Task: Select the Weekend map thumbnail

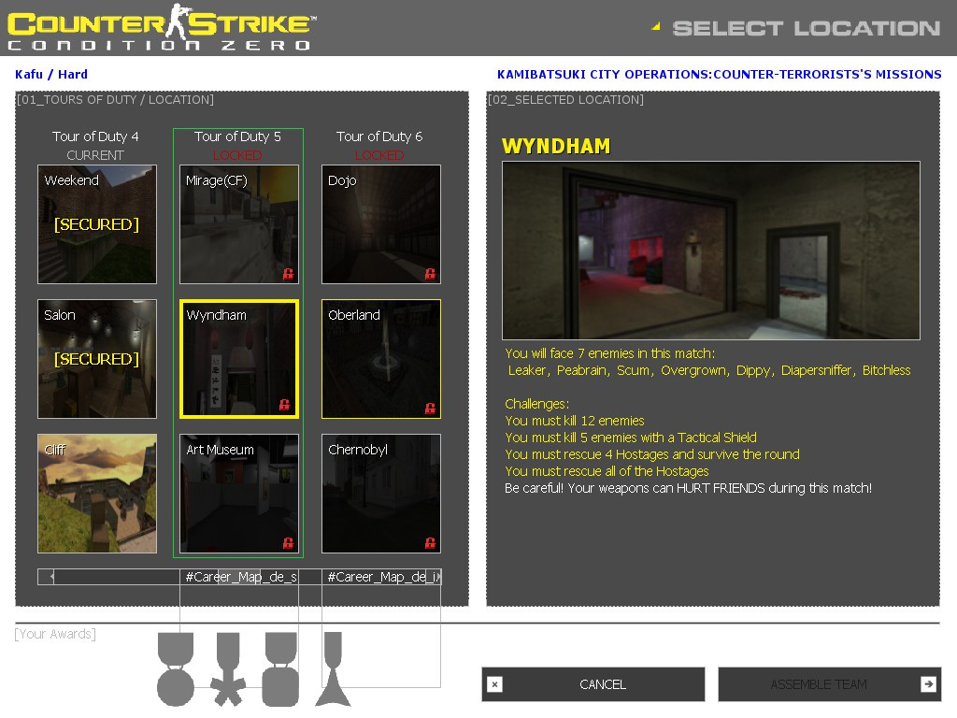Action: click(x=97, y=224)
